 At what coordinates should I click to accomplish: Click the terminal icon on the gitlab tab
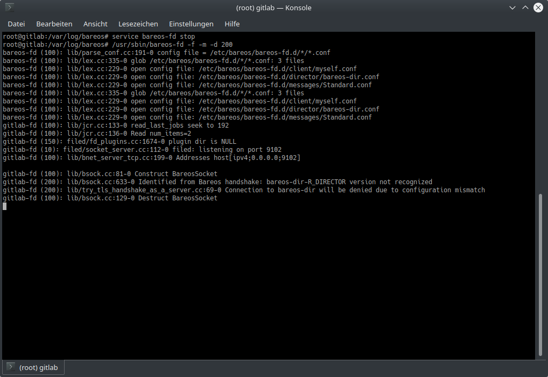11,367
